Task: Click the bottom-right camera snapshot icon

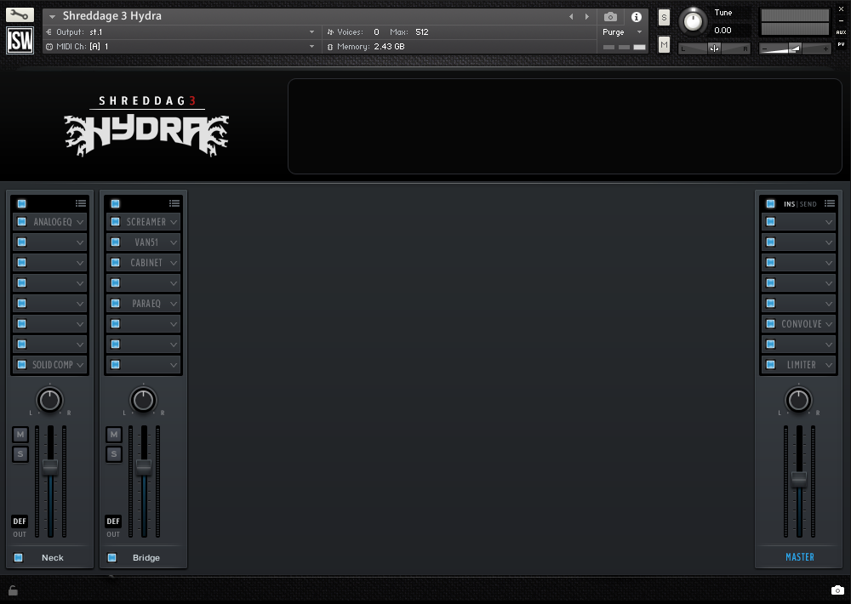Action: click(x=837, y=590)
